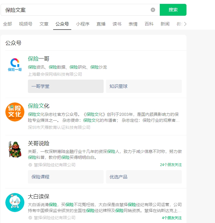Click 保险一哥 description 保险资讯、保险数据
This screenshot has width=215, height=223.
click(x=67, y=67)
